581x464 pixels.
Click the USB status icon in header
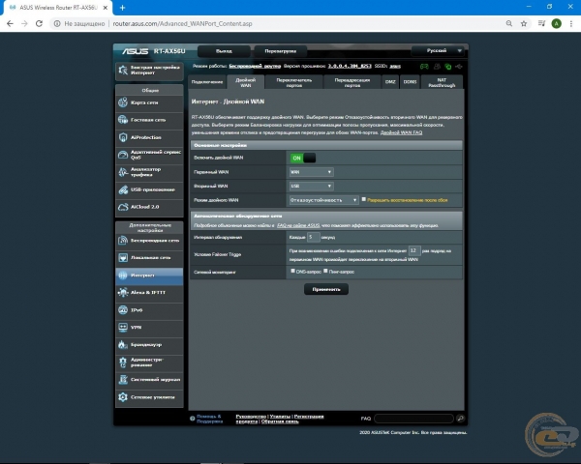[x=459, y=67]
